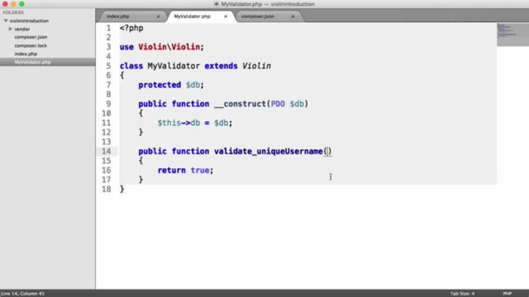Click the 'extends' keyword on line 5
Screen dimensions: 529x297
[x=221, y=66]
